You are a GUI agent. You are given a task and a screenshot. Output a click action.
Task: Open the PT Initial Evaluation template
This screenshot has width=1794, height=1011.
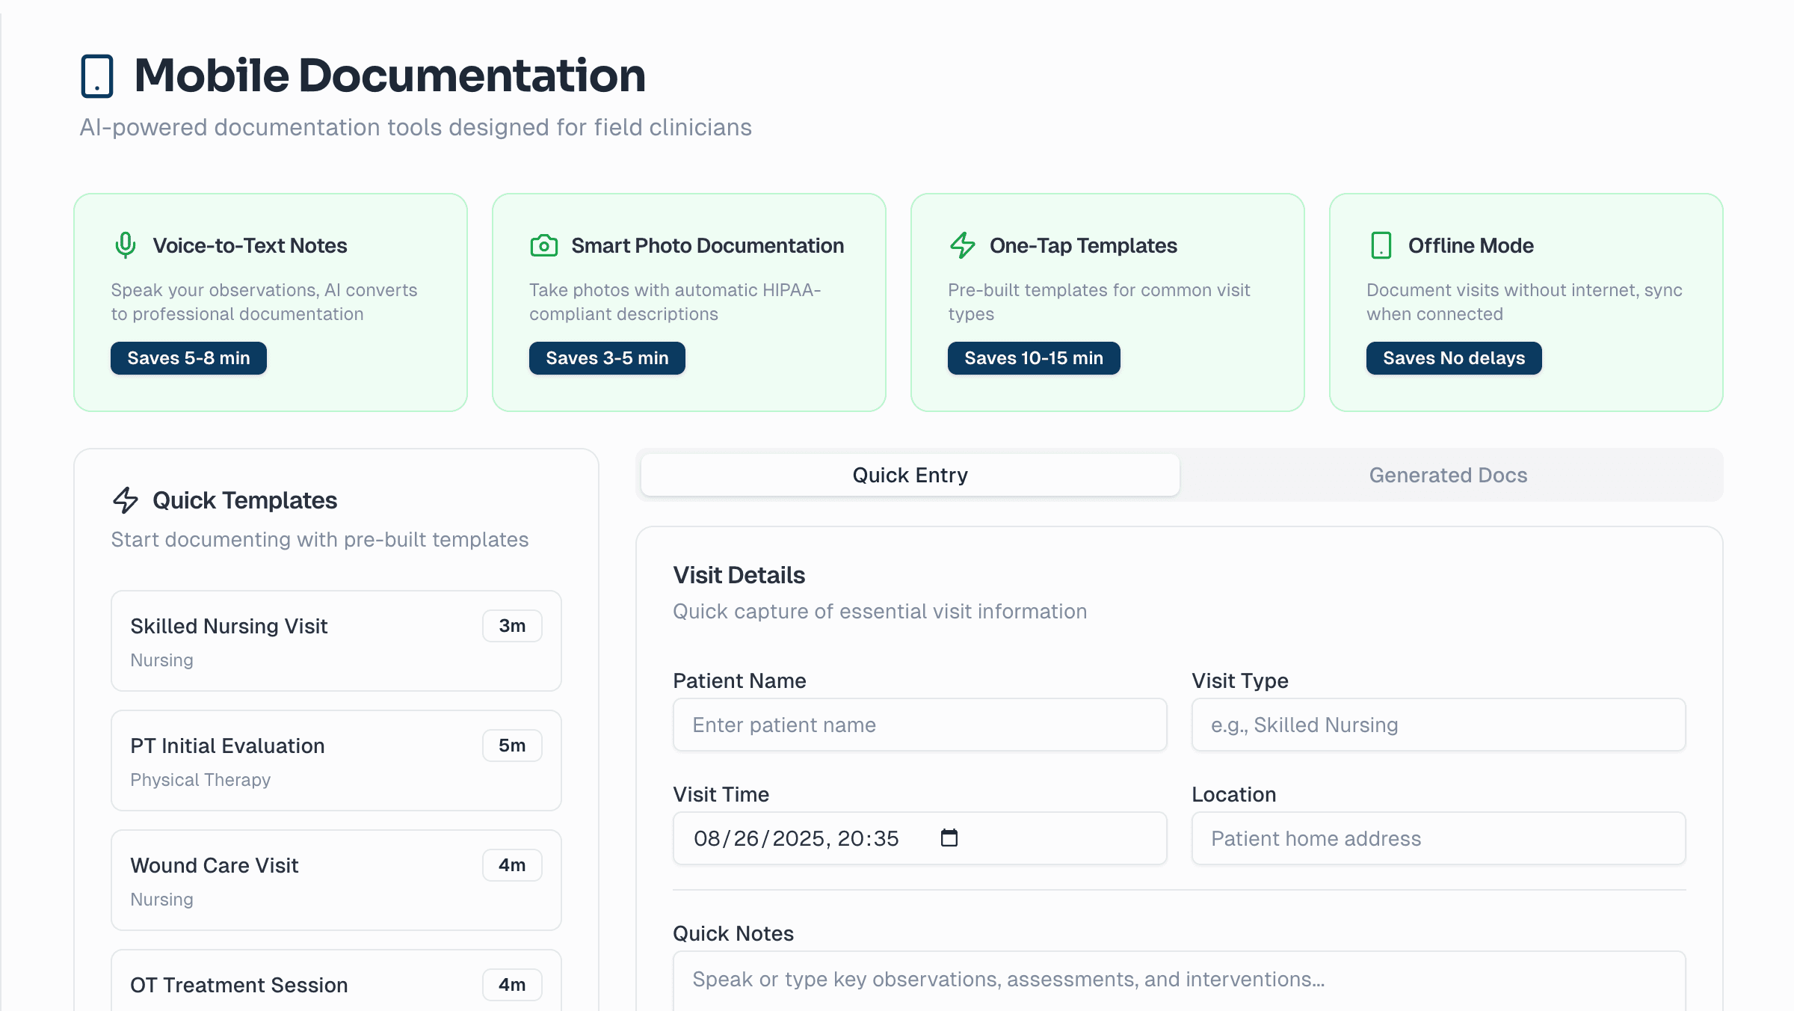click(336, 760)
